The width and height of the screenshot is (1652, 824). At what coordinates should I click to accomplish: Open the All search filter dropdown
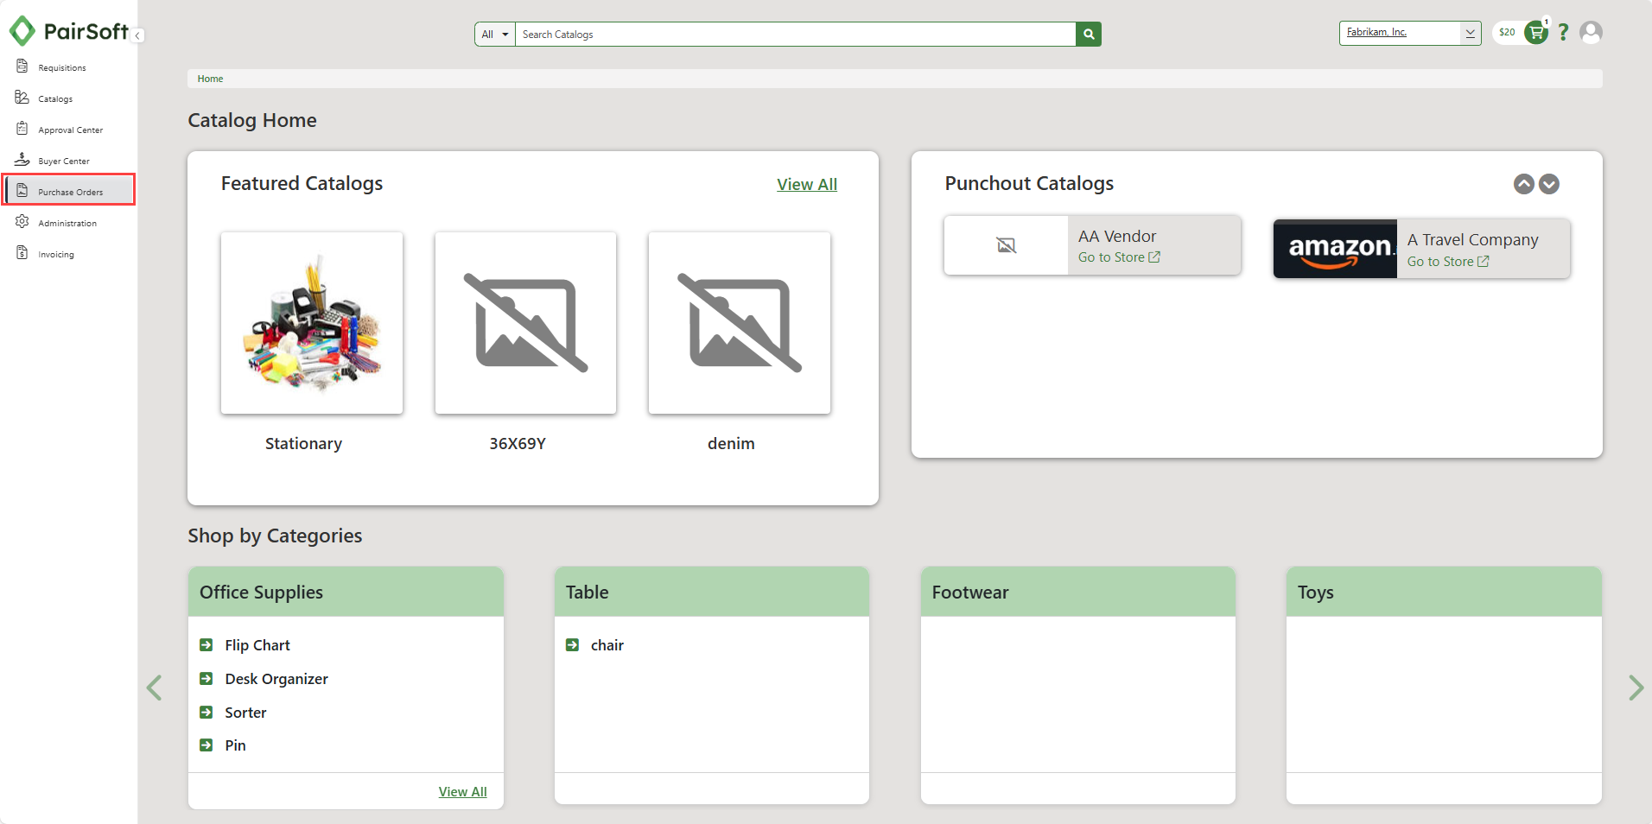click(495, 35)
